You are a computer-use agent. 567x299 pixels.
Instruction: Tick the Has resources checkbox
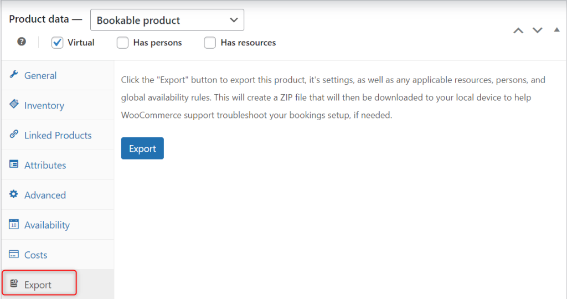pyautogui.click(x=210, y=43)
